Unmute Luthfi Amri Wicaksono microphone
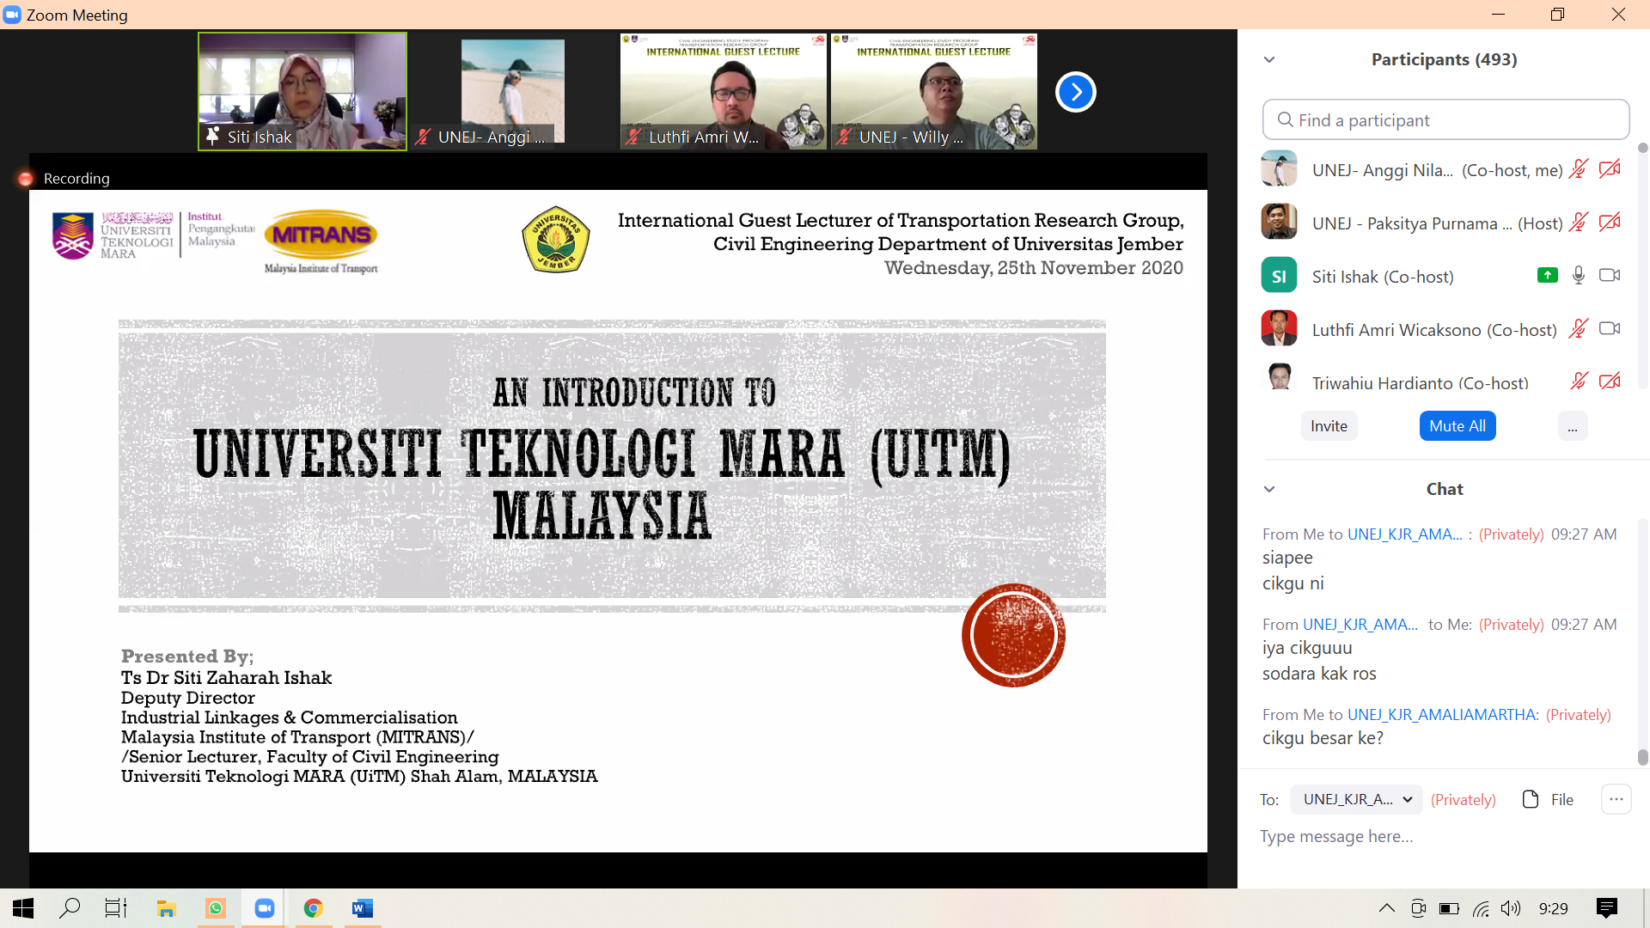 1579,329
